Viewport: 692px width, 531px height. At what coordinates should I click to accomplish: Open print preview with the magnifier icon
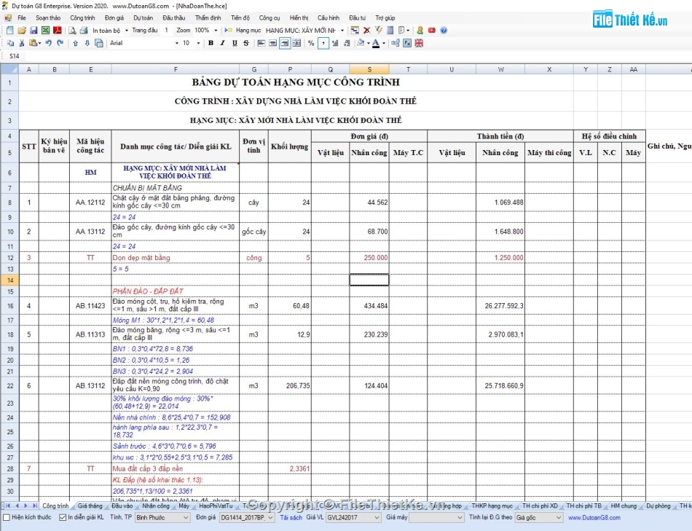click(x=72, y=31)
